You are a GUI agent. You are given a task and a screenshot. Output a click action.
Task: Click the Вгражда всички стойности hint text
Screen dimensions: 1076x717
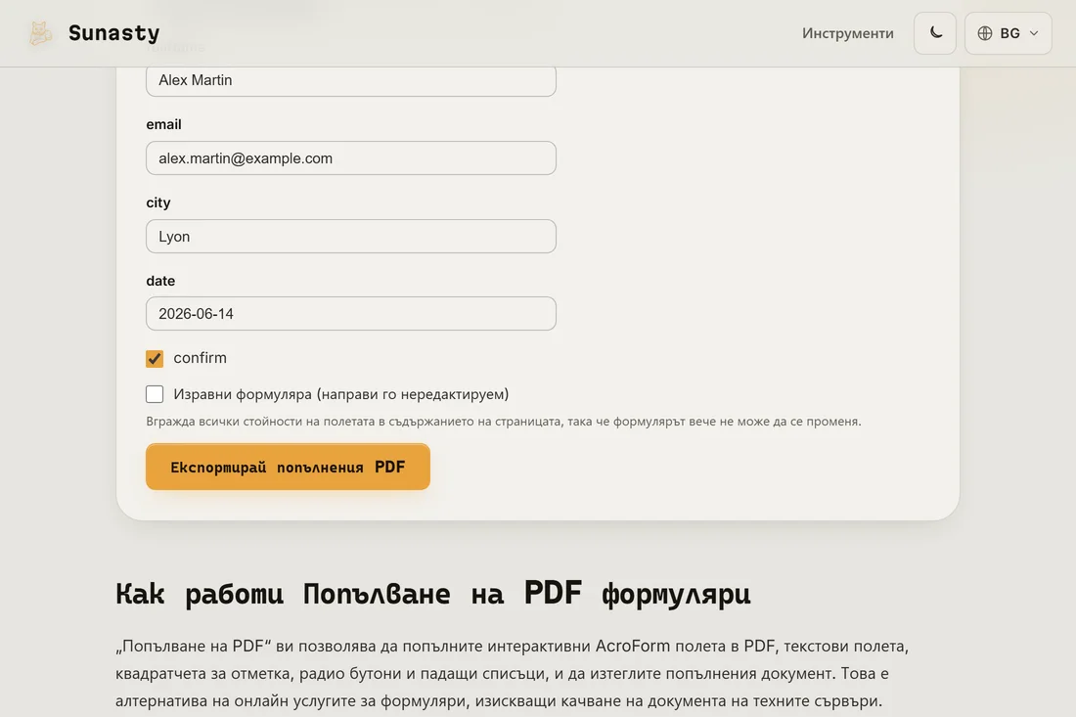pyautogui.click(x=504, y=422)
